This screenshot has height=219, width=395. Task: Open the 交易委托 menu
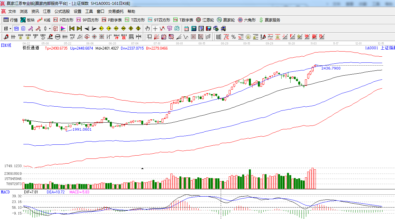tap(116, 11)
